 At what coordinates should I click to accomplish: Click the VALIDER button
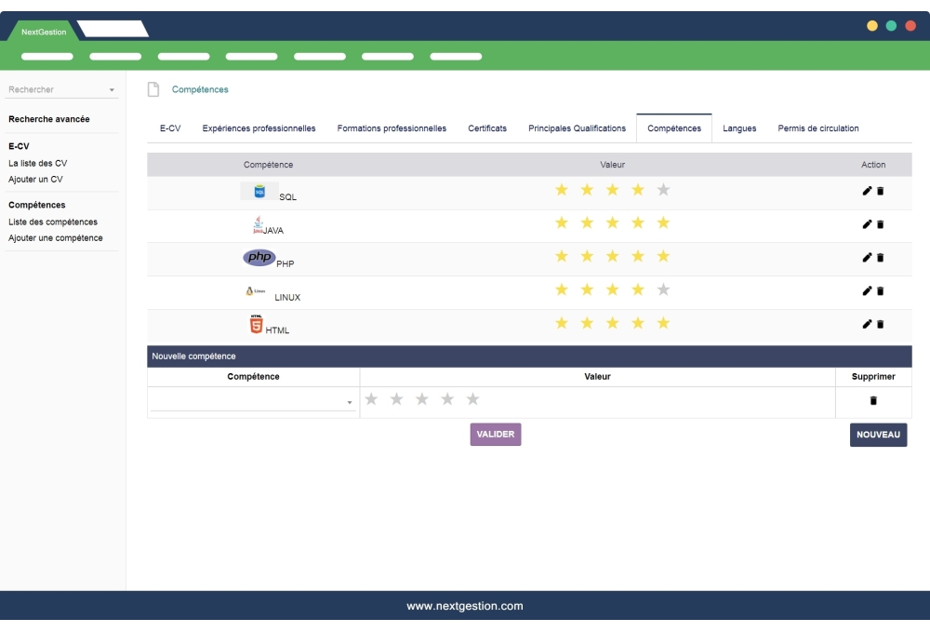(495, 434)
